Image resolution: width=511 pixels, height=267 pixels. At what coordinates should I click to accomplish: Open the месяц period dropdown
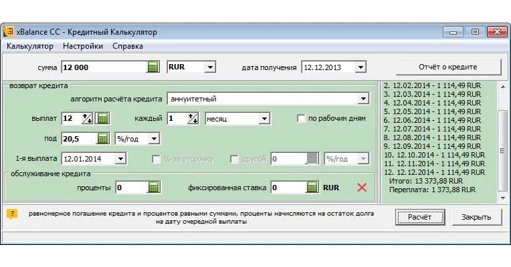[x=264, y=119]
